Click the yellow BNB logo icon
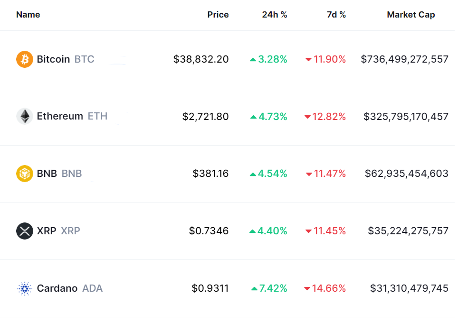458x323 pixels. [x=25, y=174]
